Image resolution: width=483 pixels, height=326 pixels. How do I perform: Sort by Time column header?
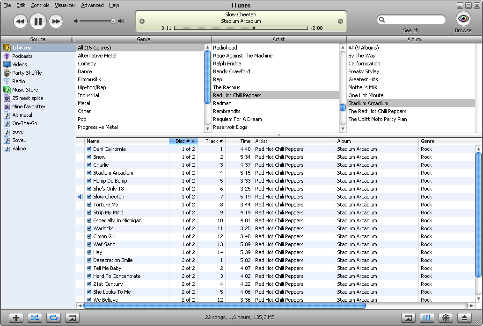(239, 141)
